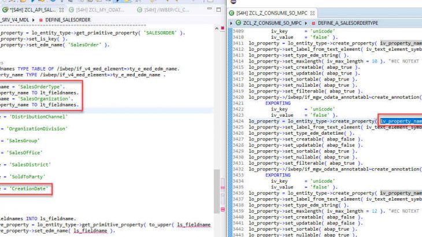Expand the first breadcrumb arrow in the right editor
This screenshot has height=237, width=422.
pos(231,23)
